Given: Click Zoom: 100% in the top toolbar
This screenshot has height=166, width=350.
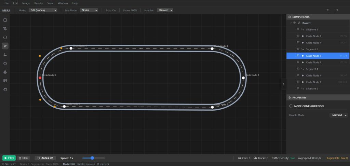Looking at the screenshot, I should tap(130, 10).
